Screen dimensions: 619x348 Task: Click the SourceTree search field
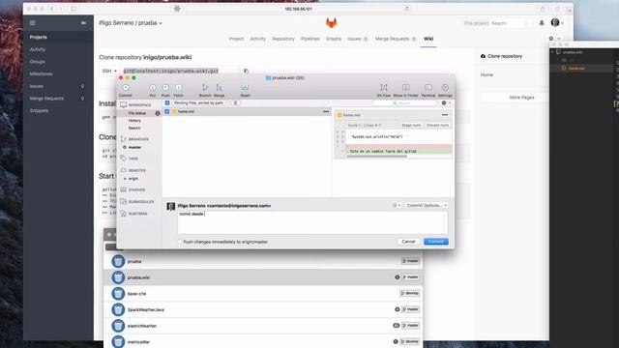(x=405, y=103)
